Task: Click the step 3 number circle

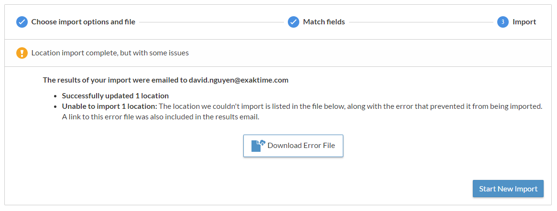Action: 502,22
